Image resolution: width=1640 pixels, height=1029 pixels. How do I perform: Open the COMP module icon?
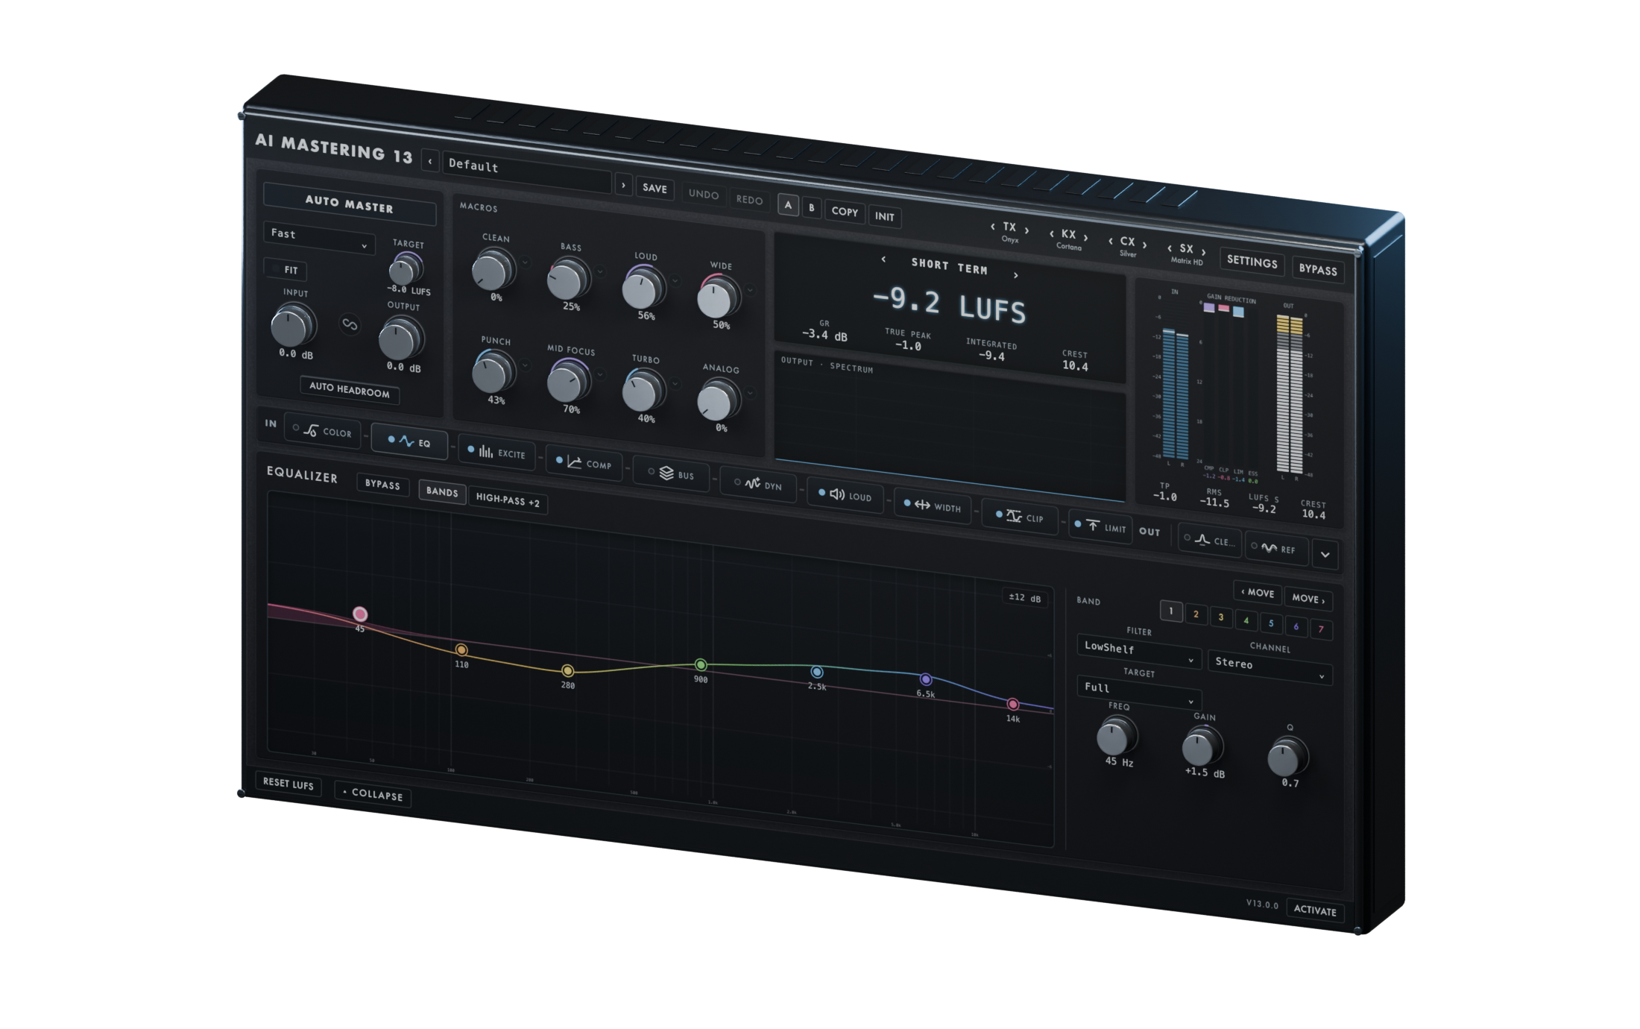[574, 462]
